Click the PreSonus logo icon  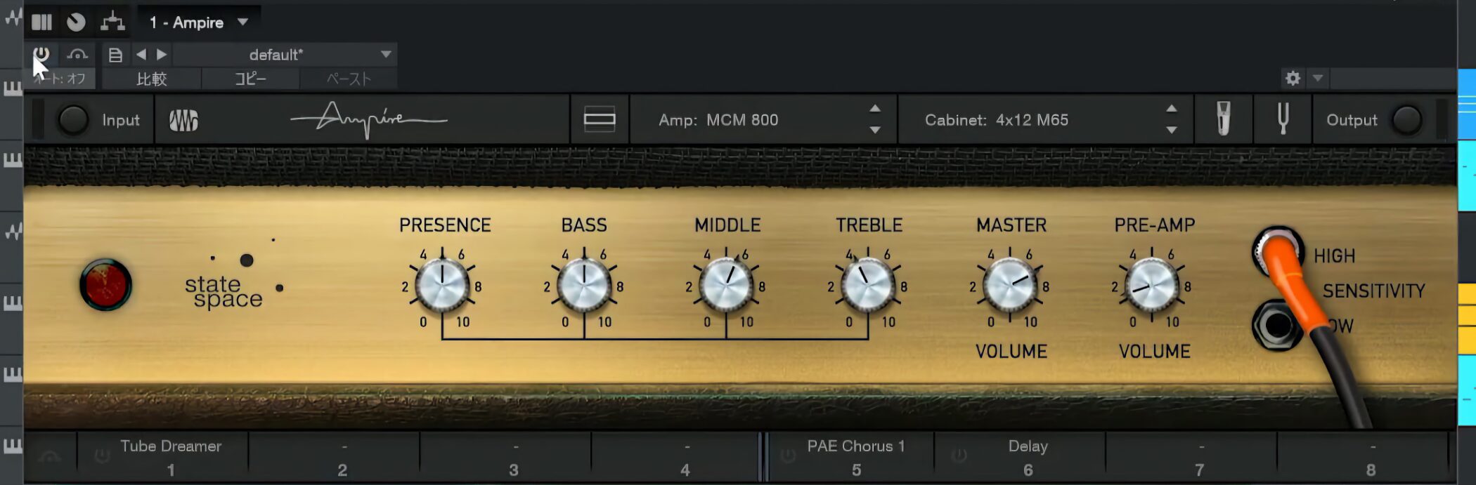[183, 120]
